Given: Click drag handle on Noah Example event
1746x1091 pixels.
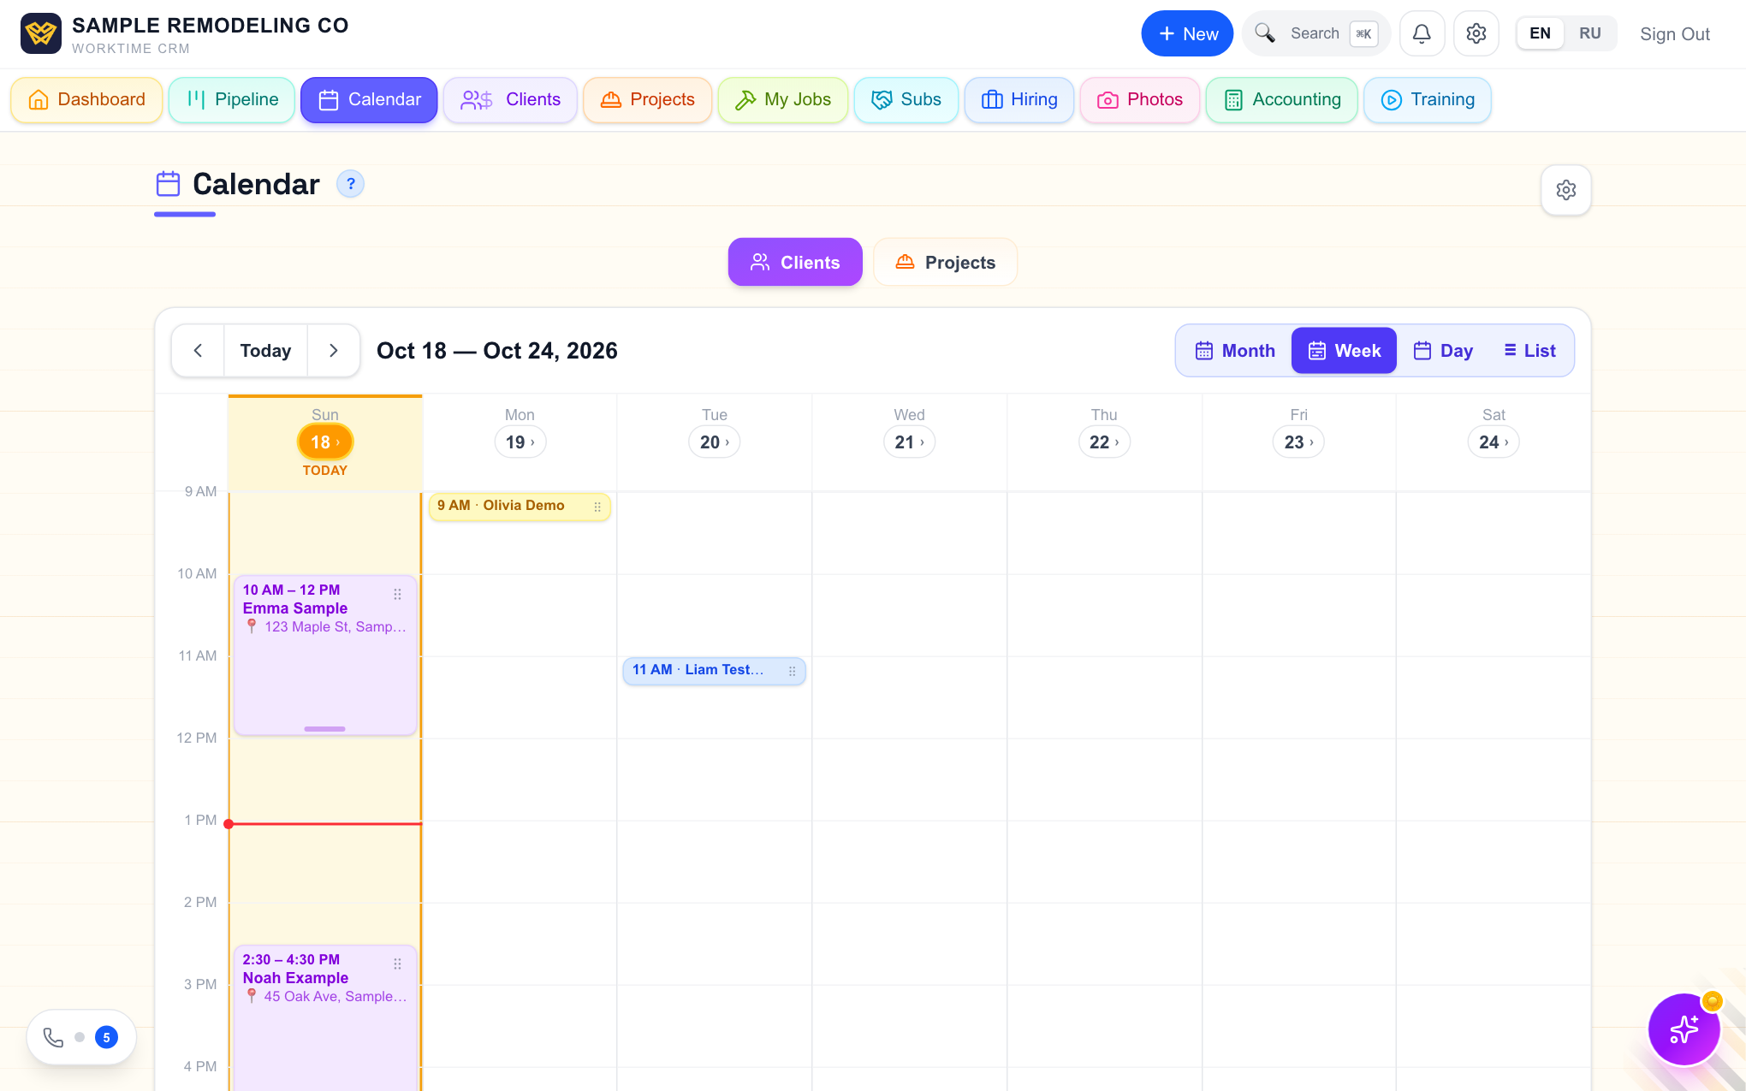Looking at the screenshot, I should tap(397, 964).
